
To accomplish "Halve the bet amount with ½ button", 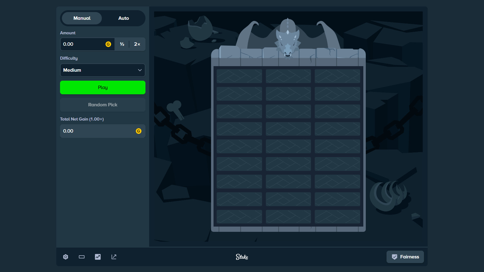I will 122,44.
